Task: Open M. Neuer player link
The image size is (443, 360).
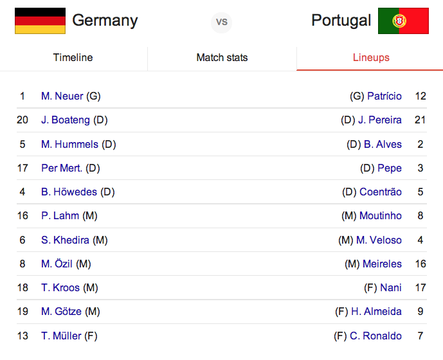Action: click(62, 96)
